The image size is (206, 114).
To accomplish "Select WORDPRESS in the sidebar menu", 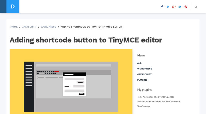I will point(145,69).
